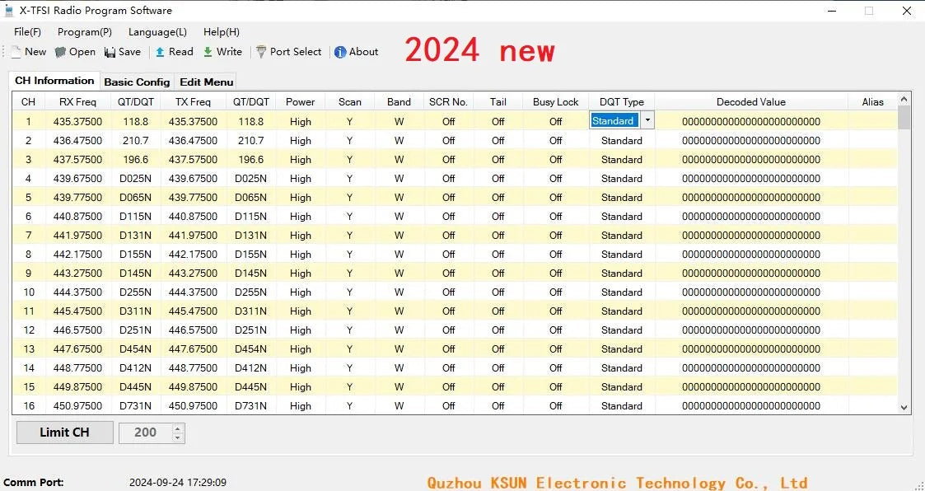This screenshot has width=925, height=491.
Task: Read data from radio using Read icon
Action: tap(160, 52)
